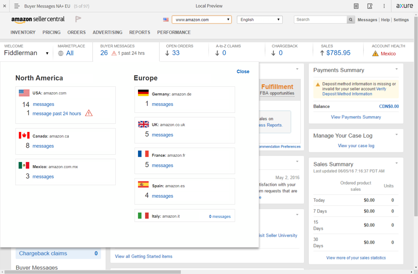Viewport: 418px width, 274px height.
Task: Collapse the May 2, 2016 news widget arrow
Action: pos(297,162)
